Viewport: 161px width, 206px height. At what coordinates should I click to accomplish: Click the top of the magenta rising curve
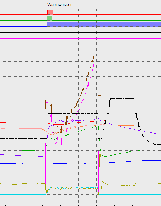point(96,58)
